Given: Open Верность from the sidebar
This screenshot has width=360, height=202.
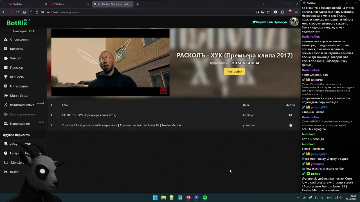Looking at the screenshot, I should click(x=17, y=77).
